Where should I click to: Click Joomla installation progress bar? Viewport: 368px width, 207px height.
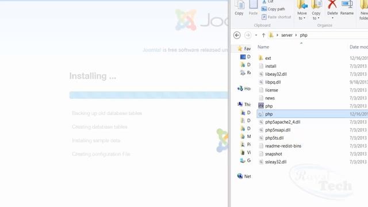pyautogui.click(x=148, y=95)
